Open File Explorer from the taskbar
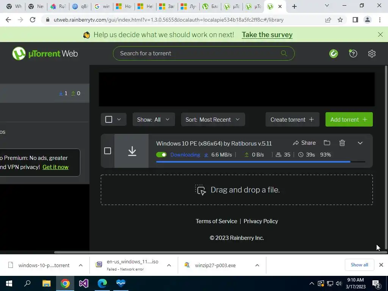This screenshot has width=388, height=291. point(46,283)
